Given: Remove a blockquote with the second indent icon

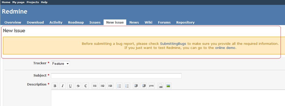Looking at the screenshot, I should coord(144,86).
